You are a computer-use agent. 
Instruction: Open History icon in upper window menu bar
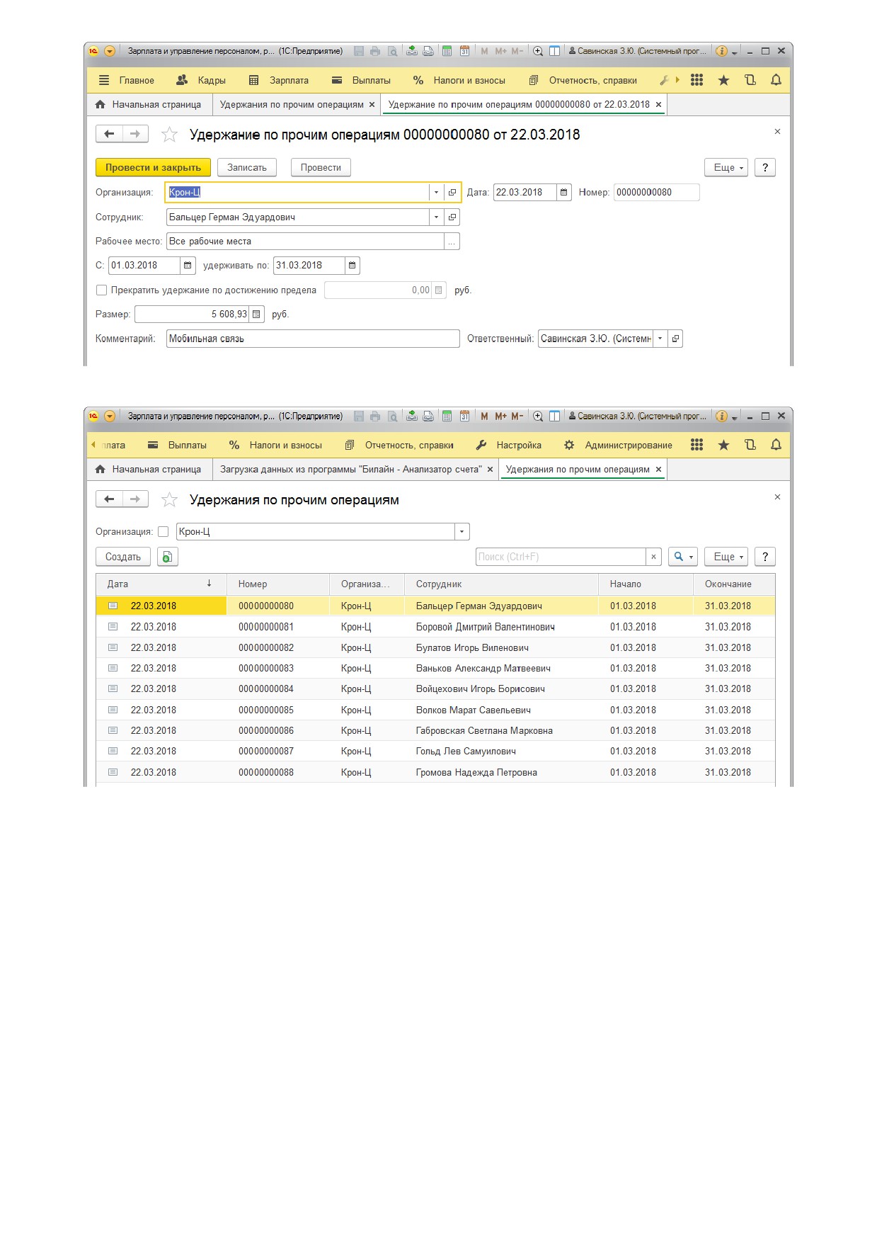pyautogui.click(x=750, y=80)
